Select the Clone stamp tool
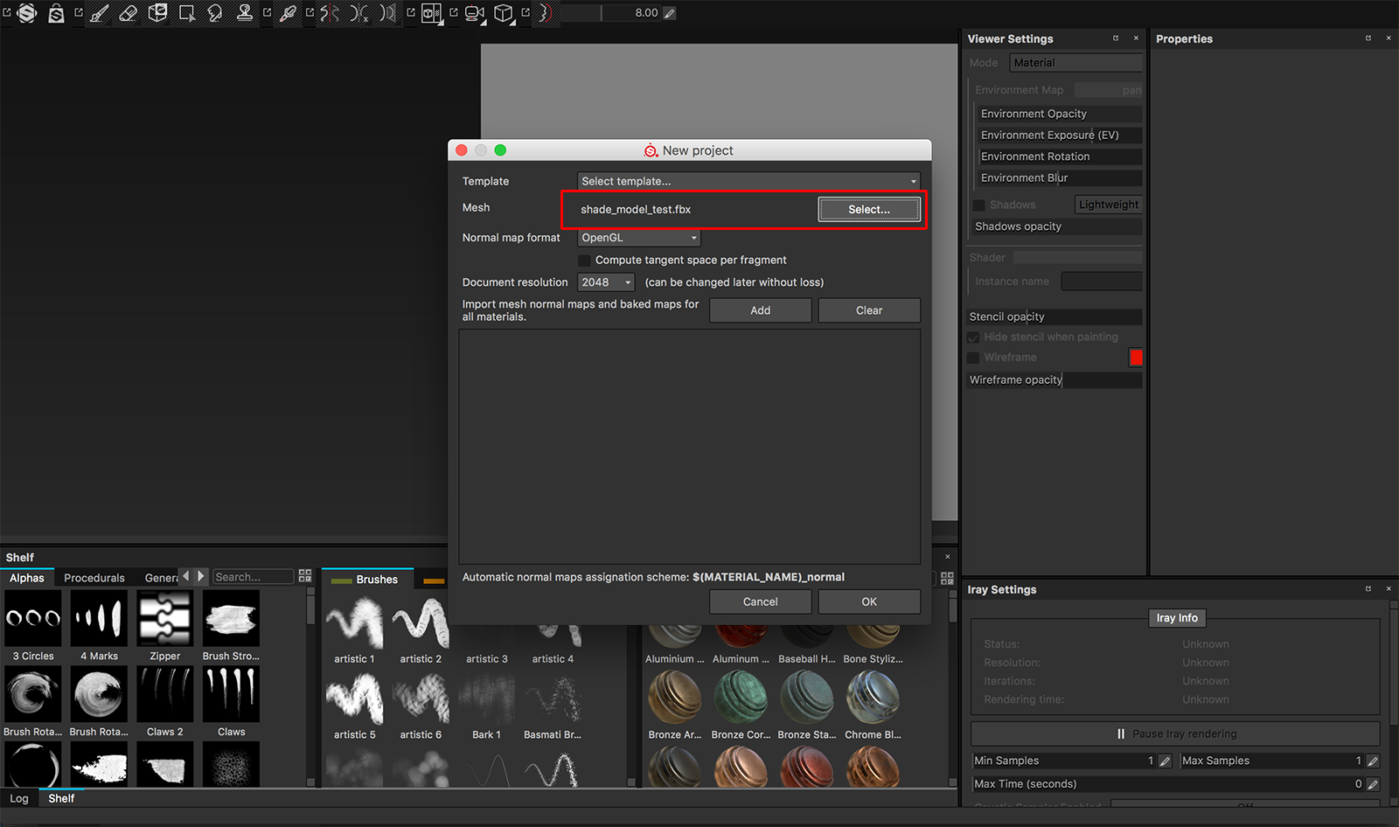The width and height of the screenshot is (1399, 827). [x=246, y=13]
